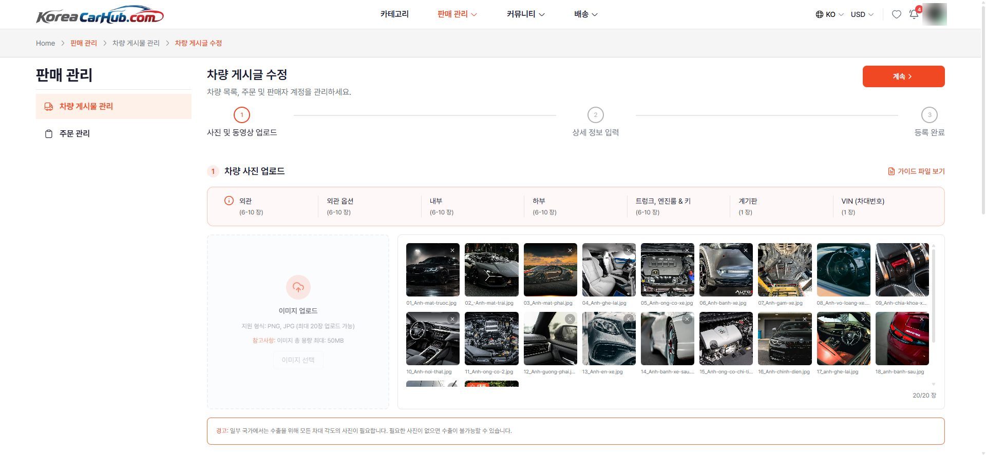The width and height of the screenshot is (986, 456).
Task: Remove image 03_Anh-mat-phai.jpg
Action: (570, 250)
